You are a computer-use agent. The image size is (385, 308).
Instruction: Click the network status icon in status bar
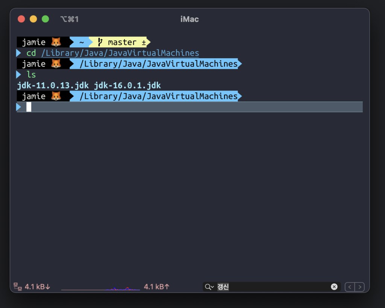pos(17,287)
